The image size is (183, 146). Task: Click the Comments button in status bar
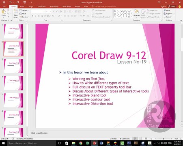(x=125, y=139)
